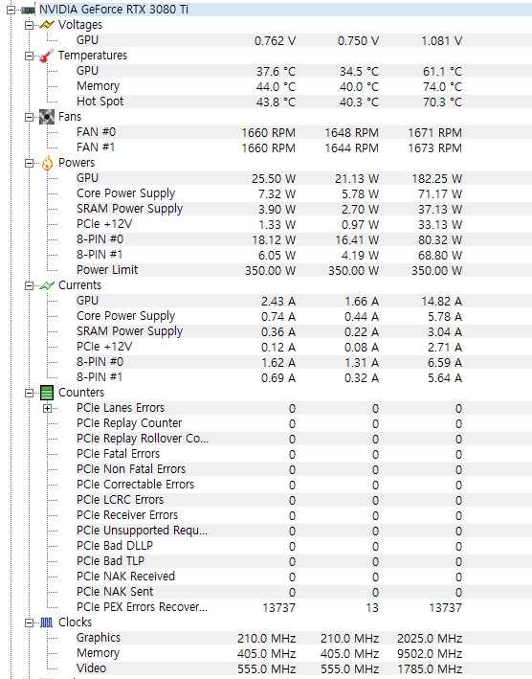The image size is (532, 679).
Task: Select the Powers category label
Action: (77, 163)
